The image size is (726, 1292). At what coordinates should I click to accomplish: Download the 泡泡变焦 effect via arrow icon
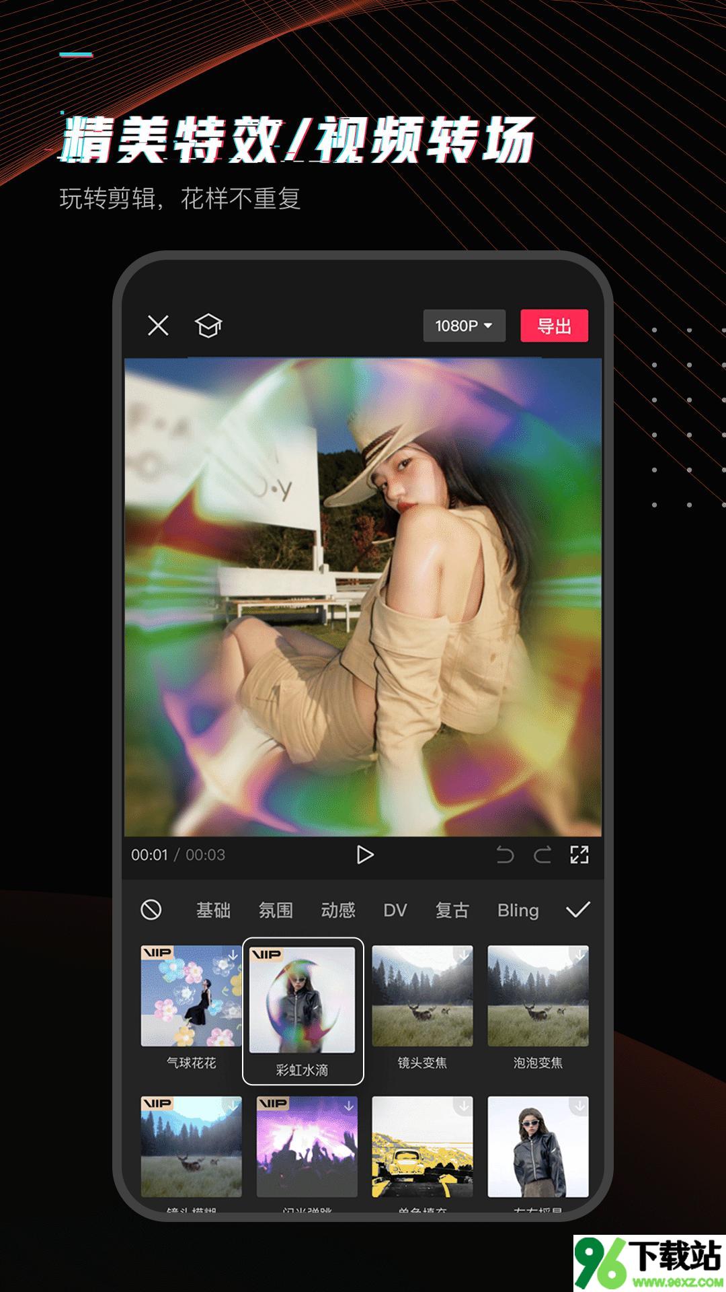pyautogui.click(x=579, y=955)
